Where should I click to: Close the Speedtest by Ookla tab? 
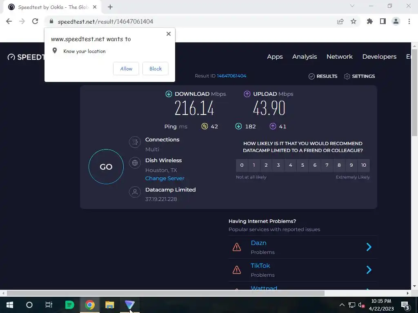[94, 7]
